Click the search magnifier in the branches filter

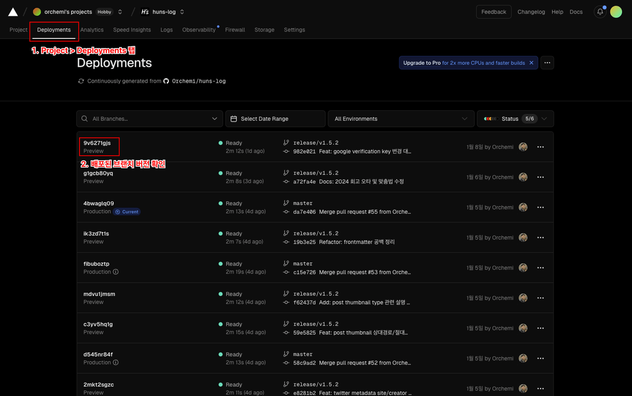click(85, 118)
